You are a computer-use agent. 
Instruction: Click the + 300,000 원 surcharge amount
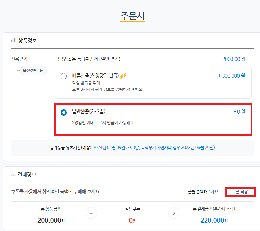tap(232, 75)
